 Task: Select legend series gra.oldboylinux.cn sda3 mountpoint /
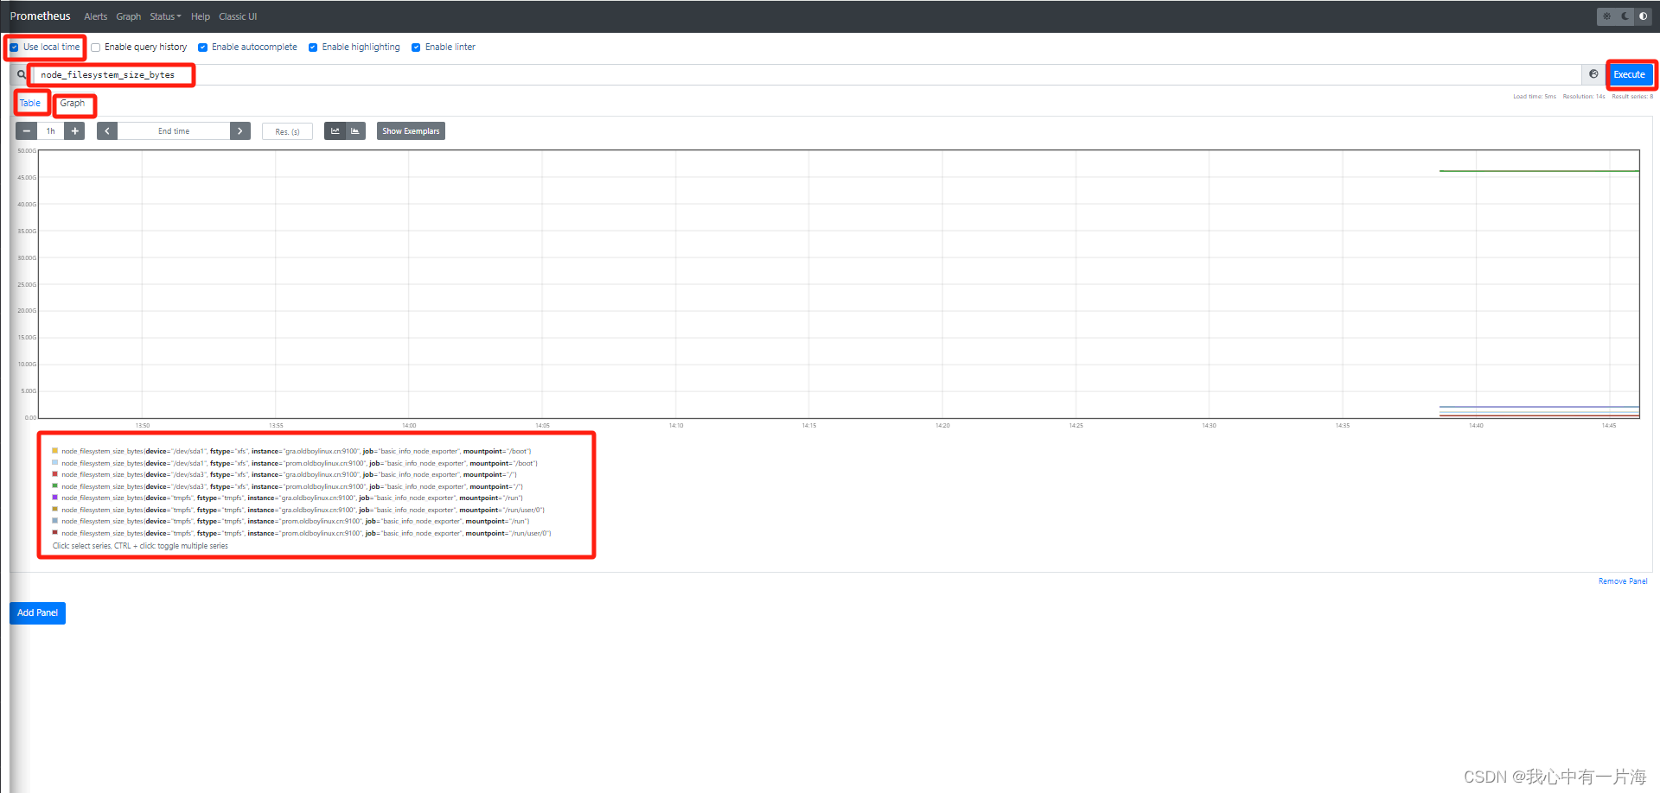click(290, 474)
